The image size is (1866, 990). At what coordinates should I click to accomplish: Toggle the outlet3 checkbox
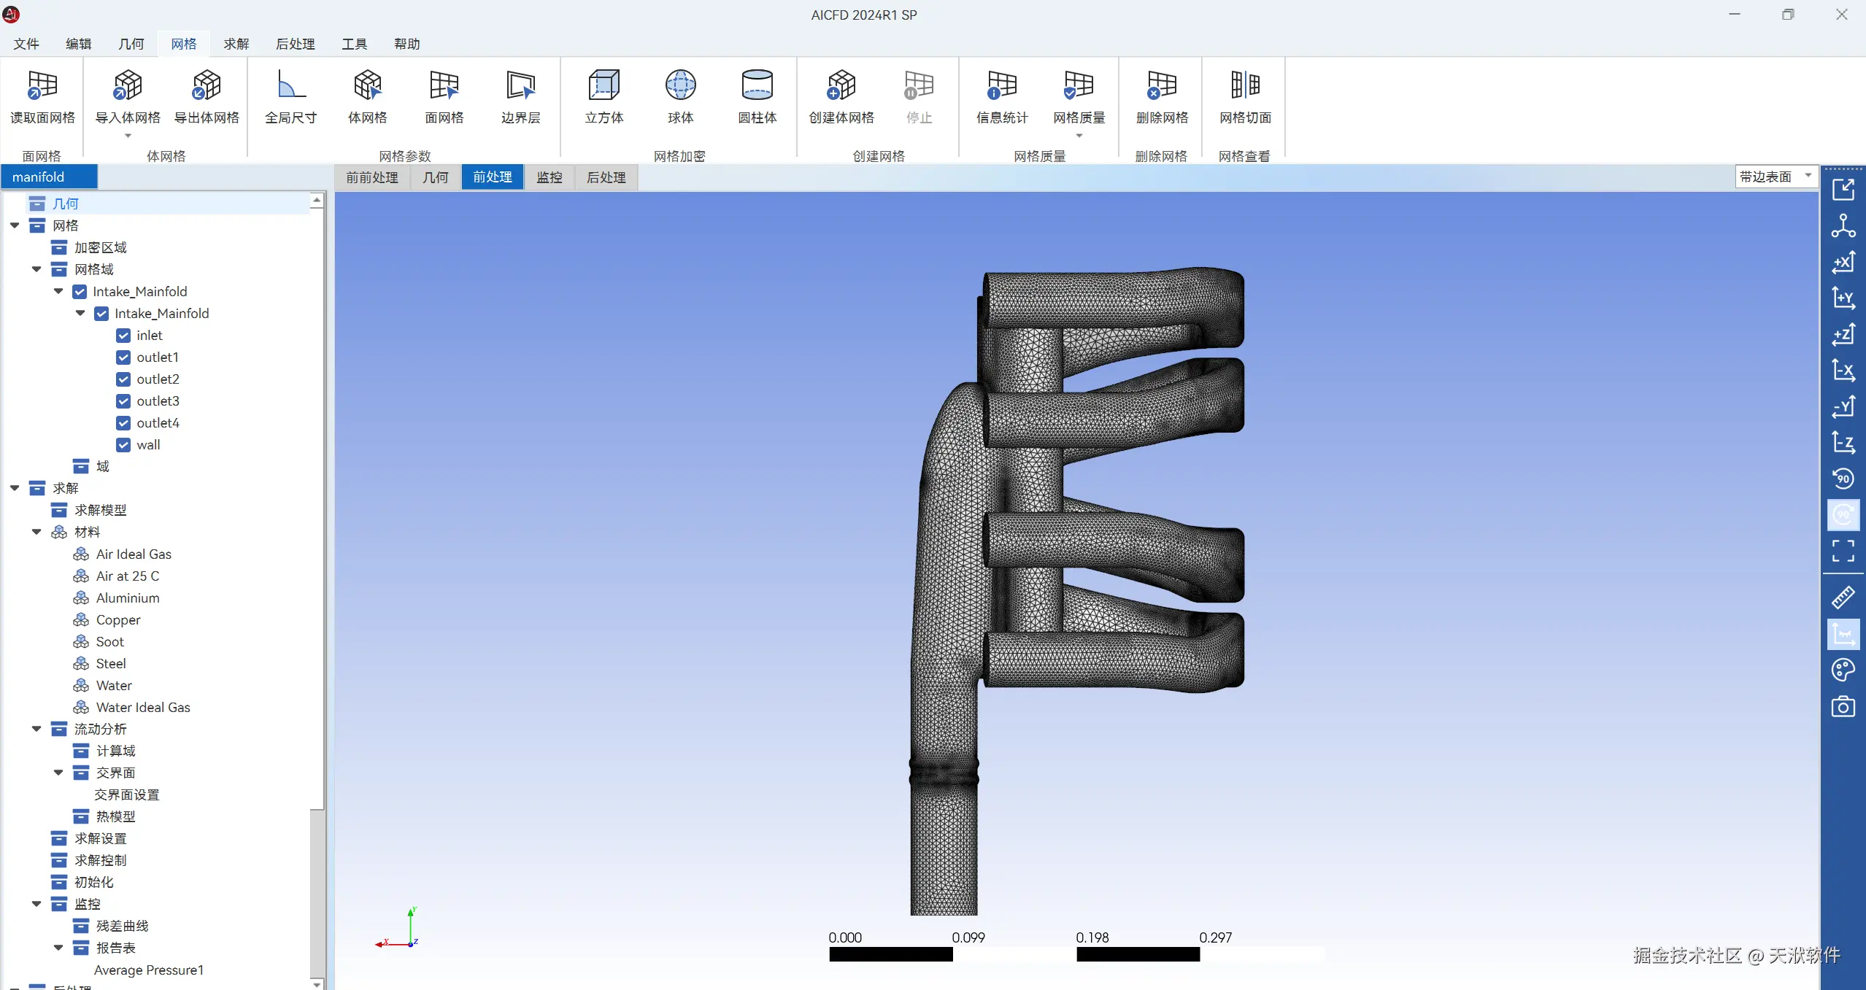pos(123,401)
